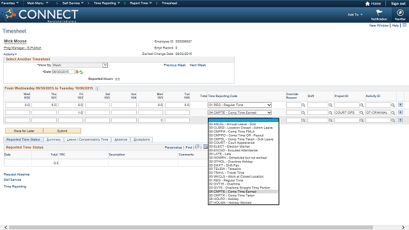
Task: Click the Save for Later button
Action: (x=24, y=131)
